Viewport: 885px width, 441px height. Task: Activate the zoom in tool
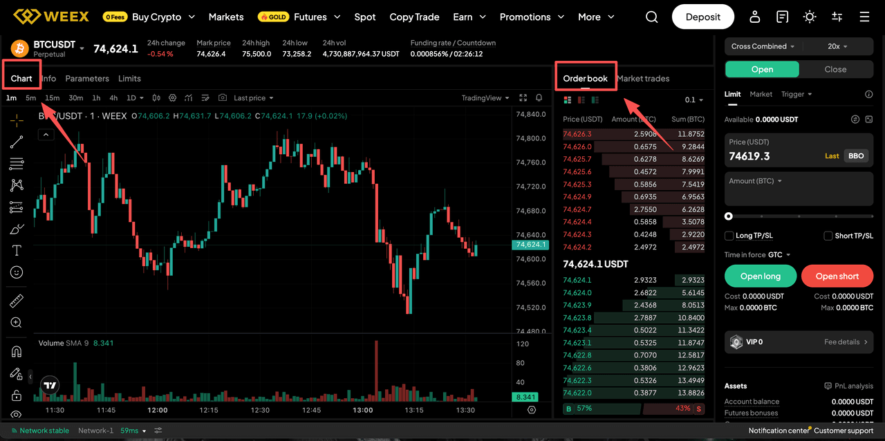[x=17, y=323]
